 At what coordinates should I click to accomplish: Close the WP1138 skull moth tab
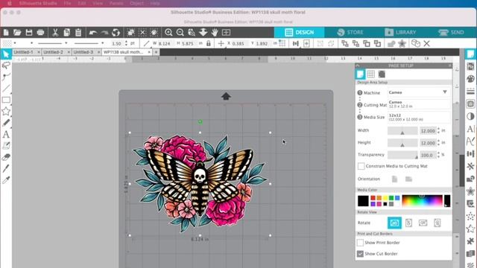149,52
